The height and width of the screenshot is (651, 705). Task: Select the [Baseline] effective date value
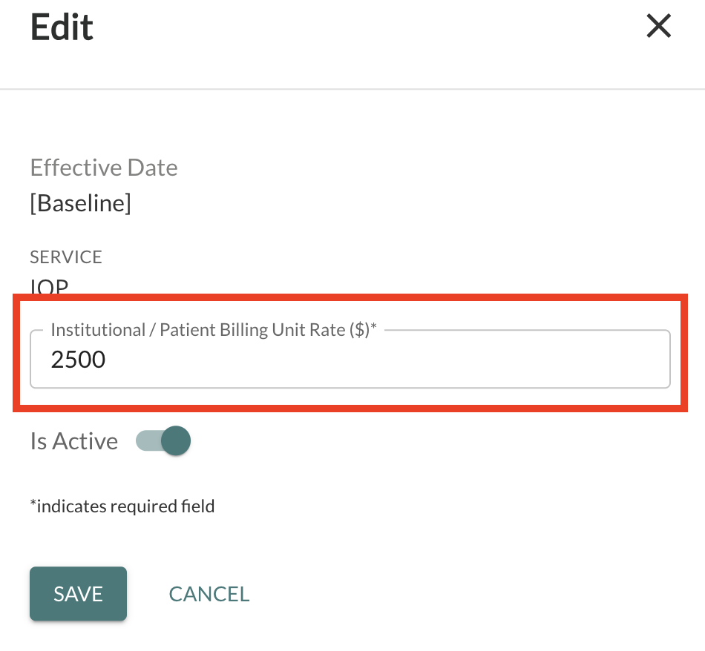80,203
